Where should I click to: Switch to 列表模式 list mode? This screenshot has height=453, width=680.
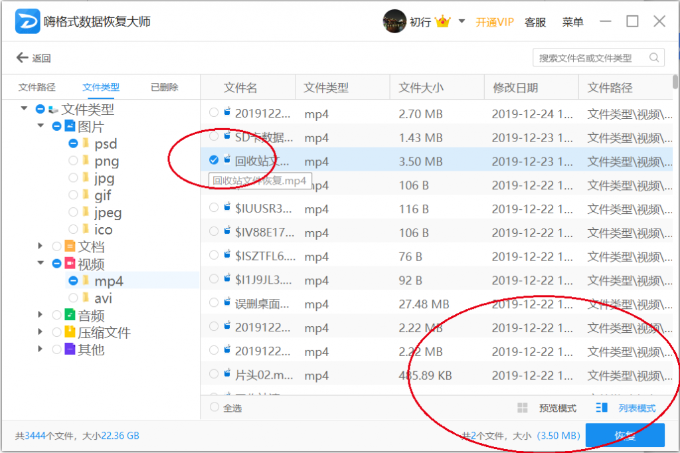click(x=637, y=408)
